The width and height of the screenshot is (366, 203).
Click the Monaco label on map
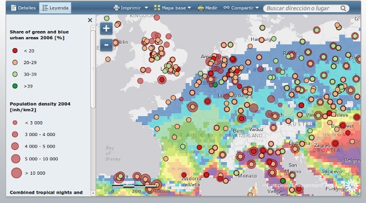coord(247,176)
